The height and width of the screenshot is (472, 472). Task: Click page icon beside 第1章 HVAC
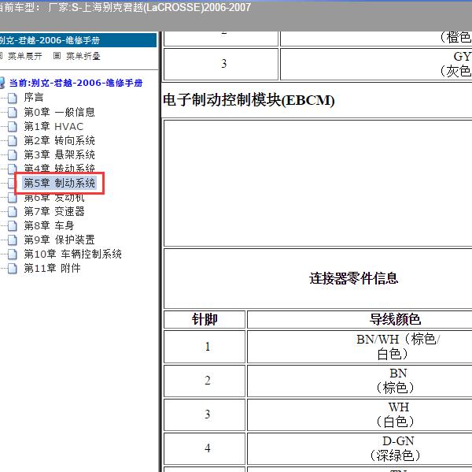[13, 126]
